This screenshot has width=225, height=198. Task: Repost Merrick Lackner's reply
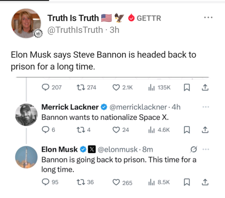(81, 130)
